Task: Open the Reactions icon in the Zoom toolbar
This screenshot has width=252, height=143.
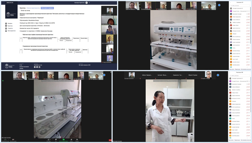Action: tap(77, 139)
